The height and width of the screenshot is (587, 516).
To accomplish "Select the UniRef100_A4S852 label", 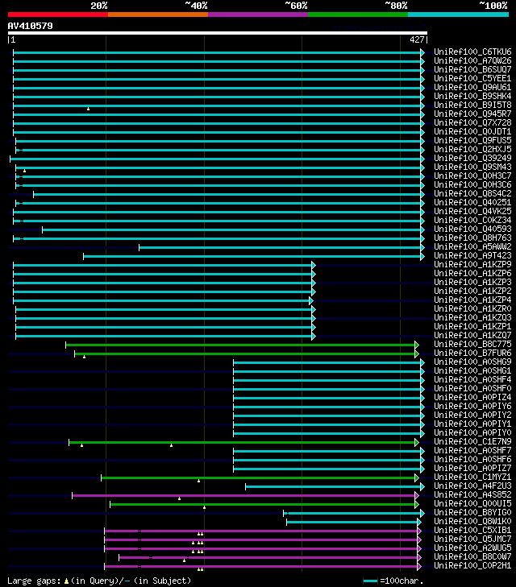I will (472, 495).
